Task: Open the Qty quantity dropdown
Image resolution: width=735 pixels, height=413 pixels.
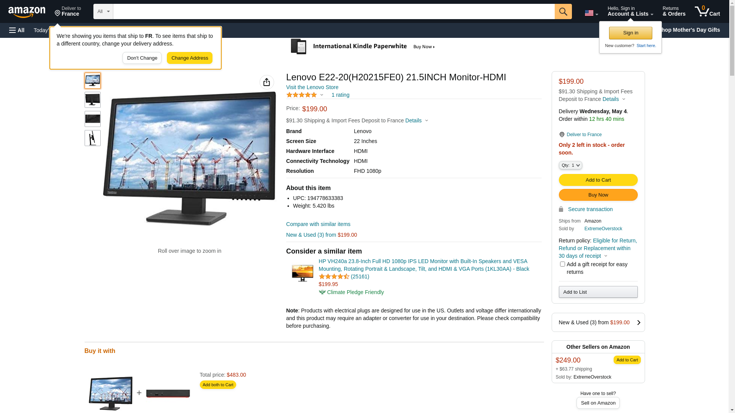Action: [570, 165]
